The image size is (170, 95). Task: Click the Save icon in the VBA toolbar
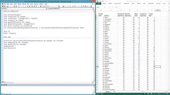8,6
